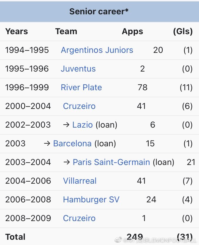Click the Apps column heading
199x245 pixels.
[x=132, y=32]
